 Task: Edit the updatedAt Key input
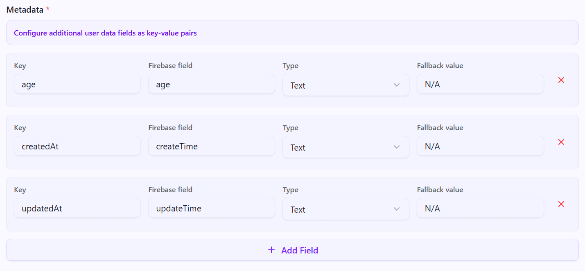pyautogui.click(x=77, y=209)
